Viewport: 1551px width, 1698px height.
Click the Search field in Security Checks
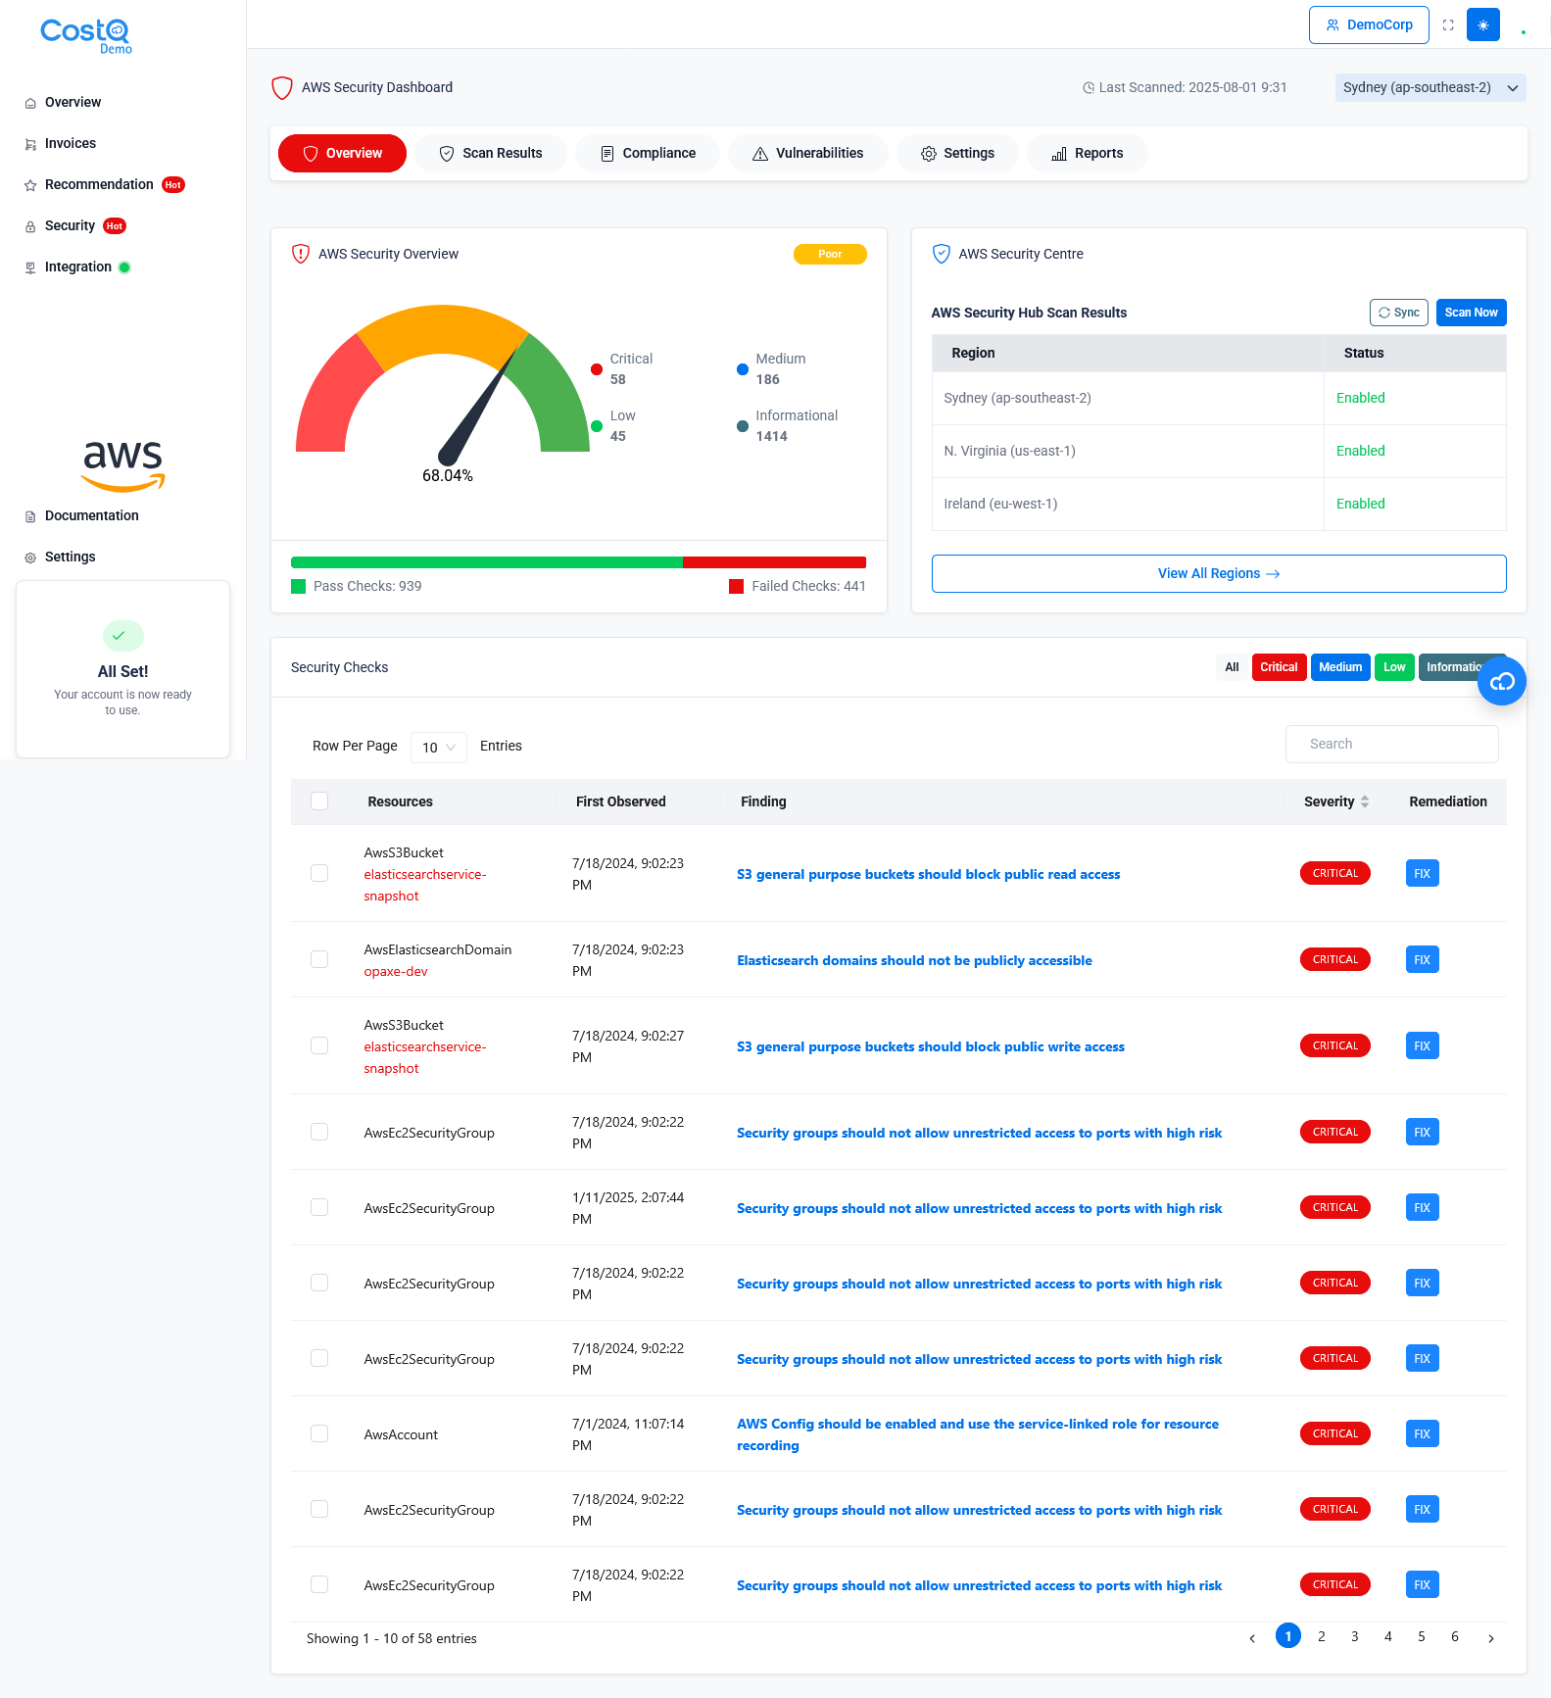click(x=1391, y=745)
